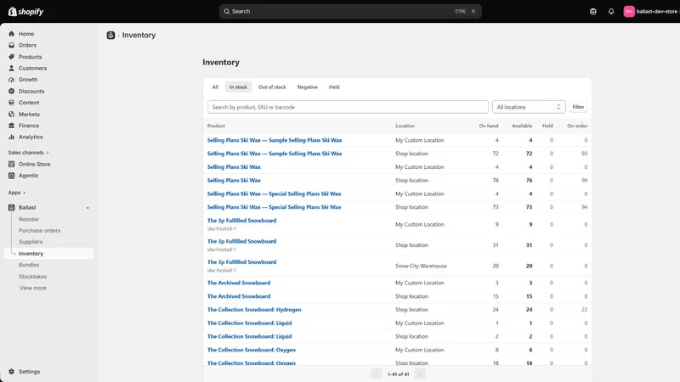This screenshot has height=382, width=680.
Task: Click the Settings gear icon
Action: (x=12, y=372)
